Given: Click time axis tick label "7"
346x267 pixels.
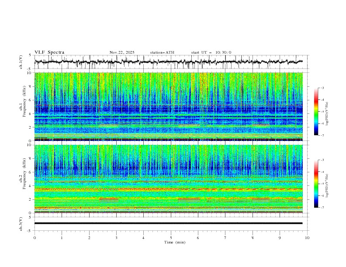Looking at the screenshot, I should (225, 238).
